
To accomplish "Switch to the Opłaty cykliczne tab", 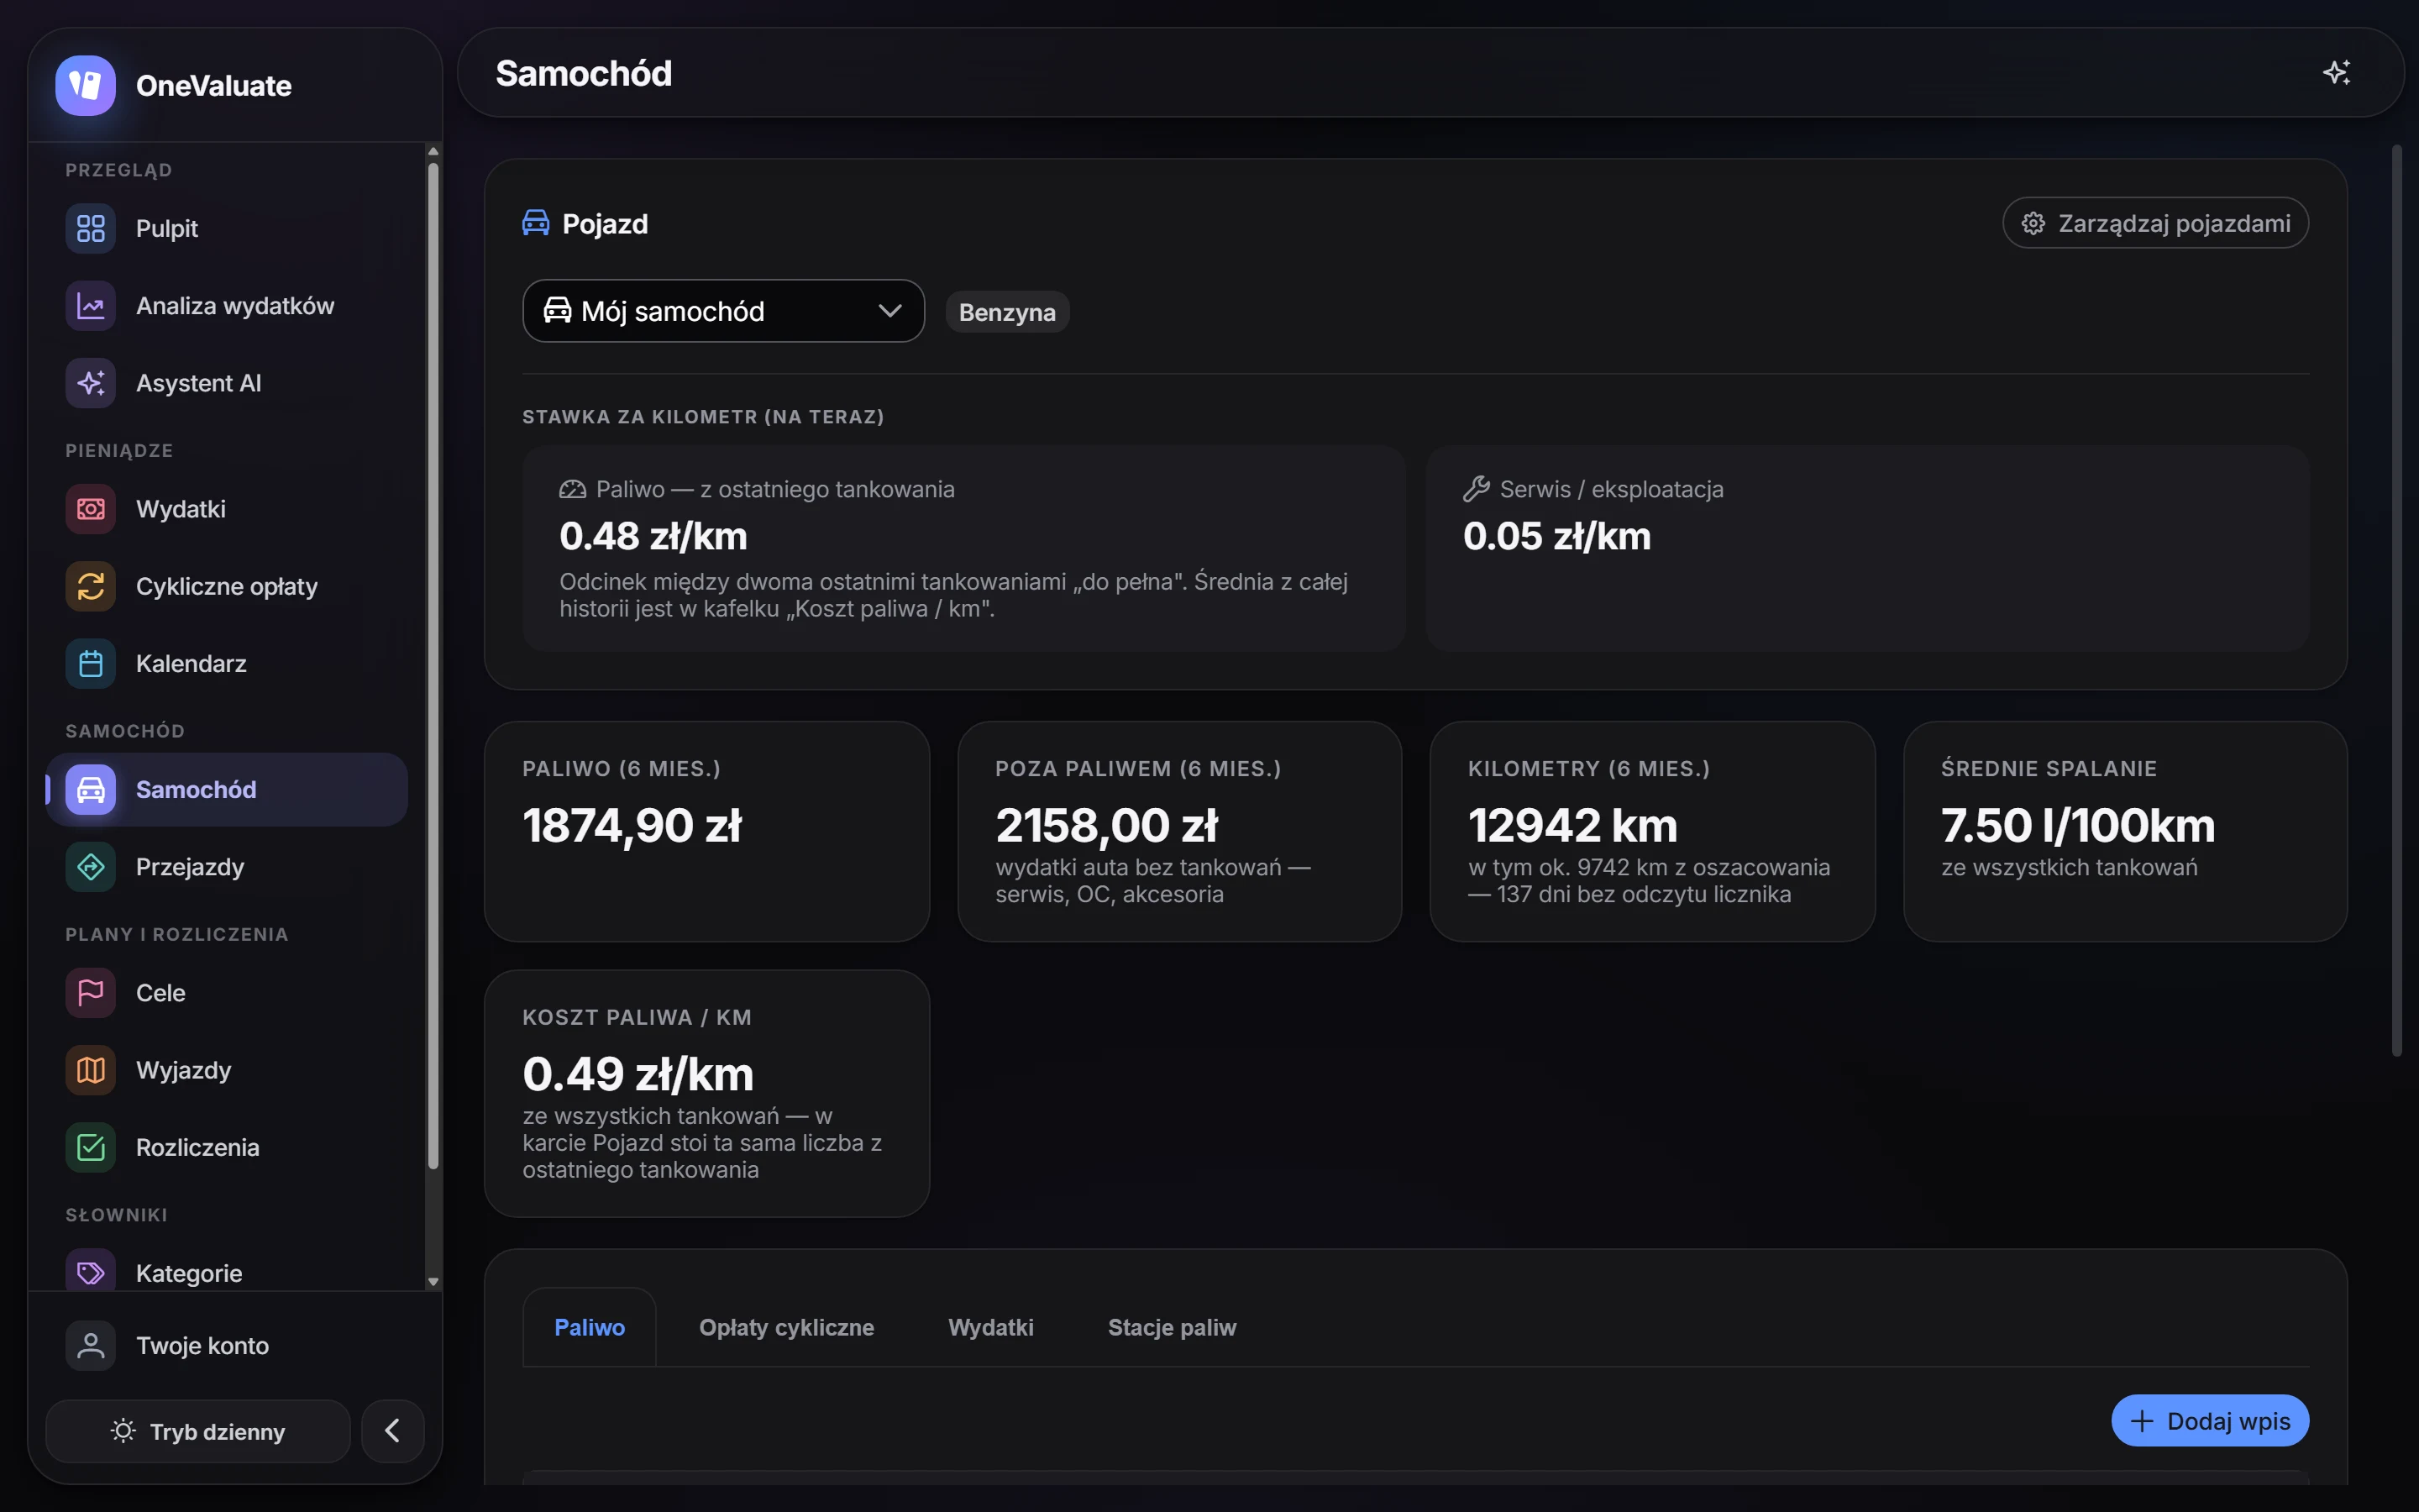I will click(x=787, y=1327).
